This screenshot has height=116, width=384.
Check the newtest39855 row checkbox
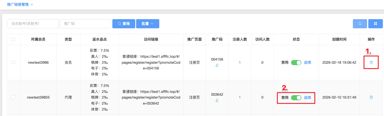(x=13, y=97)
